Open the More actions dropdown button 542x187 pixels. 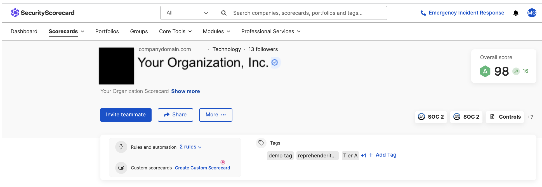coord(216,115)
